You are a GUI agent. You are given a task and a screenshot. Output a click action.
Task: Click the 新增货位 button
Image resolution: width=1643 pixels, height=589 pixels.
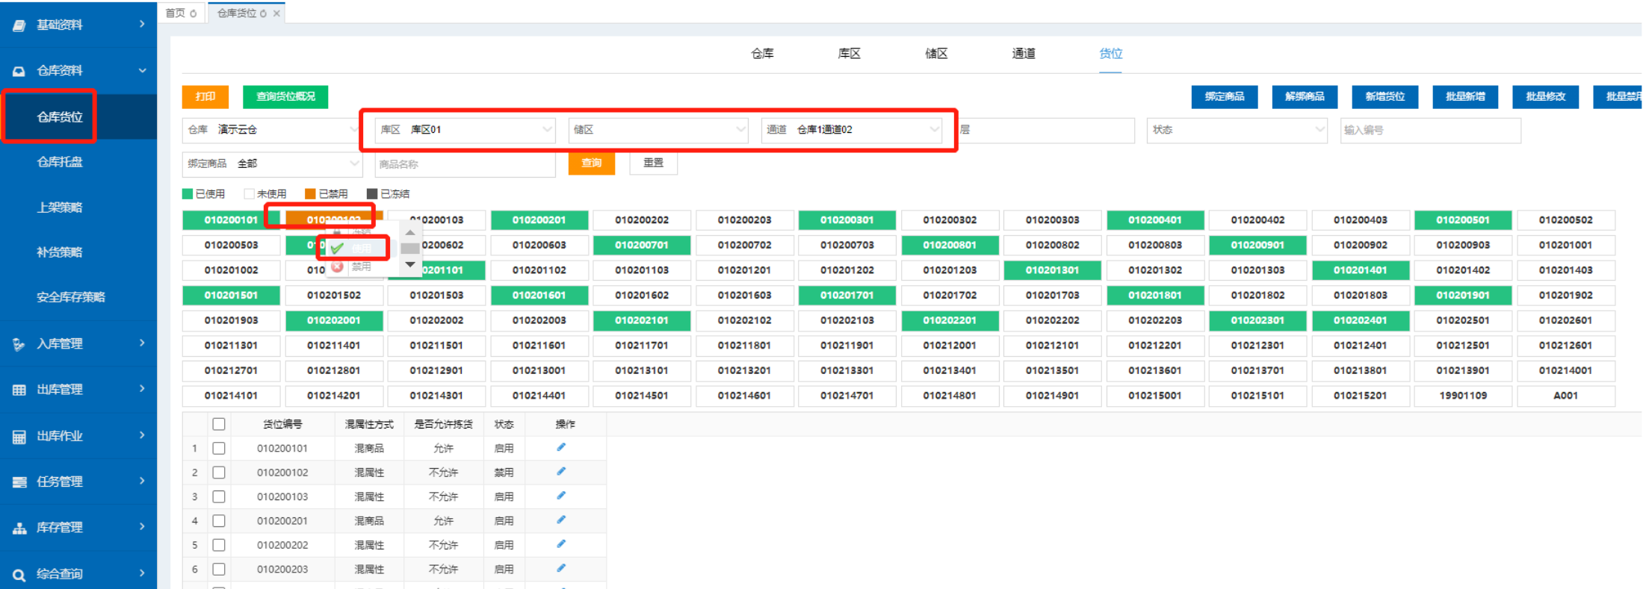point(1385,97)
